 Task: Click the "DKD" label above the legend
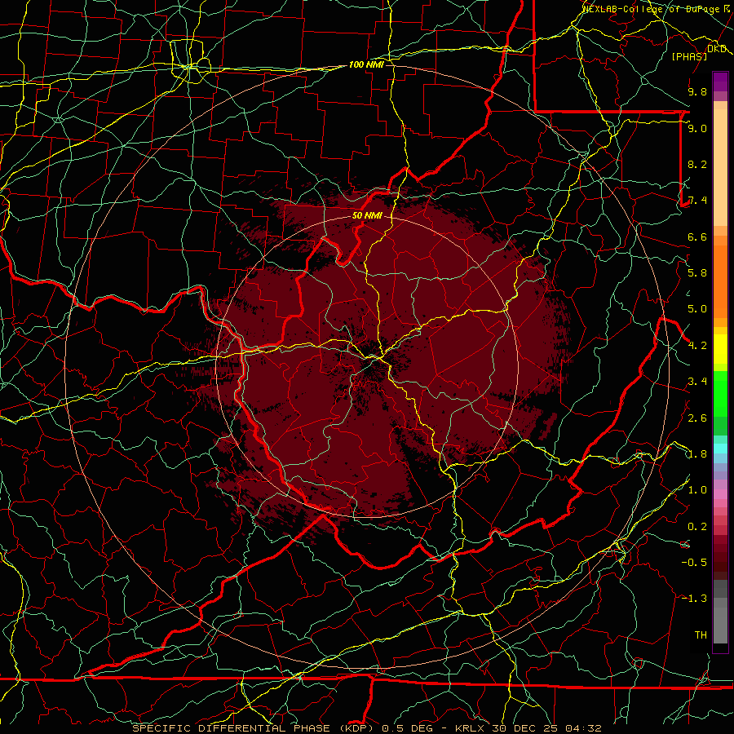click(717, 49)
